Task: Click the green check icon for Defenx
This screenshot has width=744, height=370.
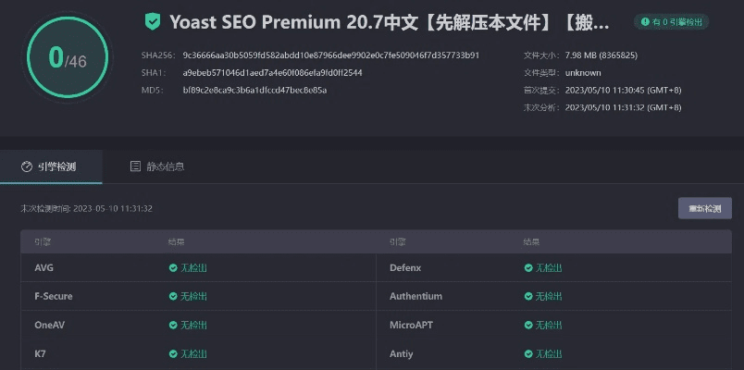Action: point(528,268)
